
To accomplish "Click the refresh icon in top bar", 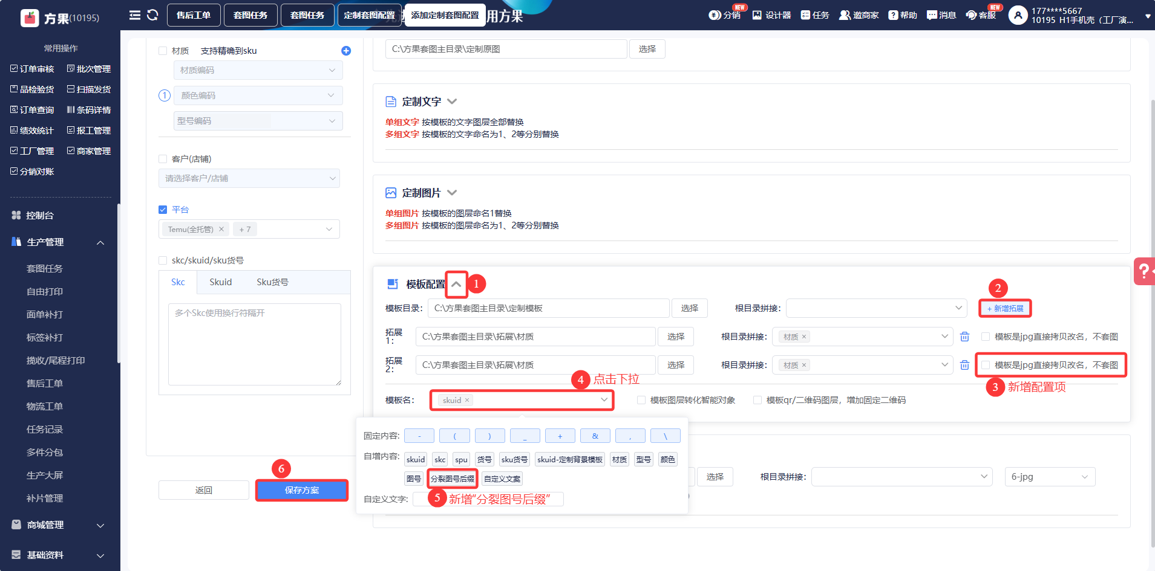I will pos(152,15).
